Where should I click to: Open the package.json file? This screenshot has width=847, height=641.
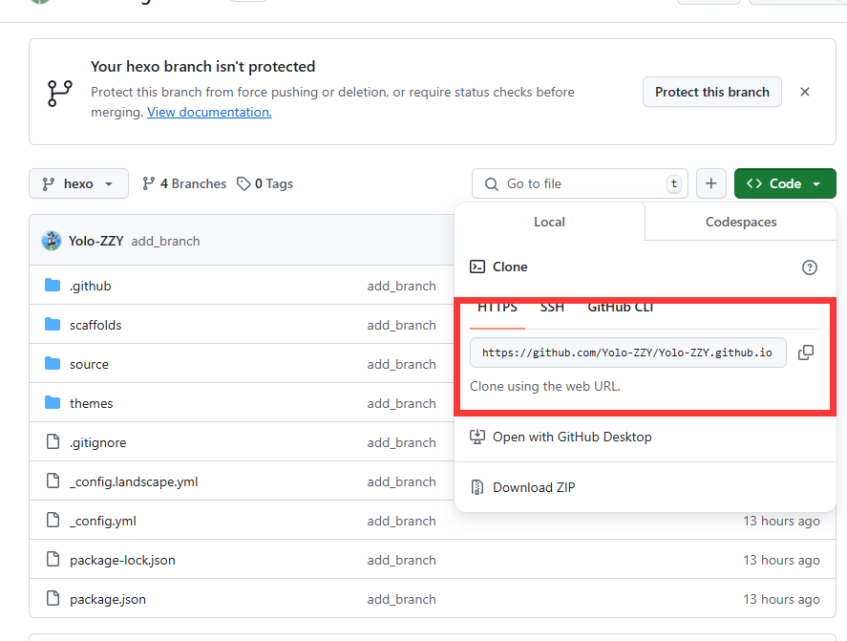tap(107, 599)
